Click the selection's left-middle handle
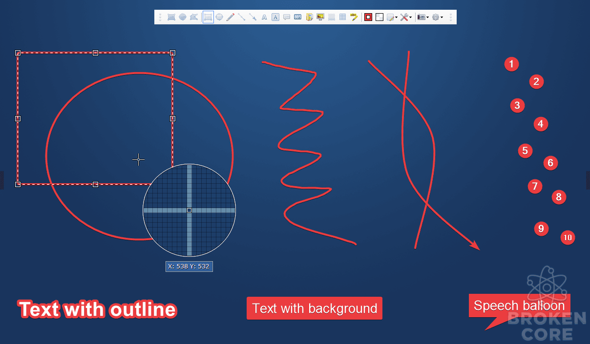Viewport: 590px width, 344px height. click(18, 118)
